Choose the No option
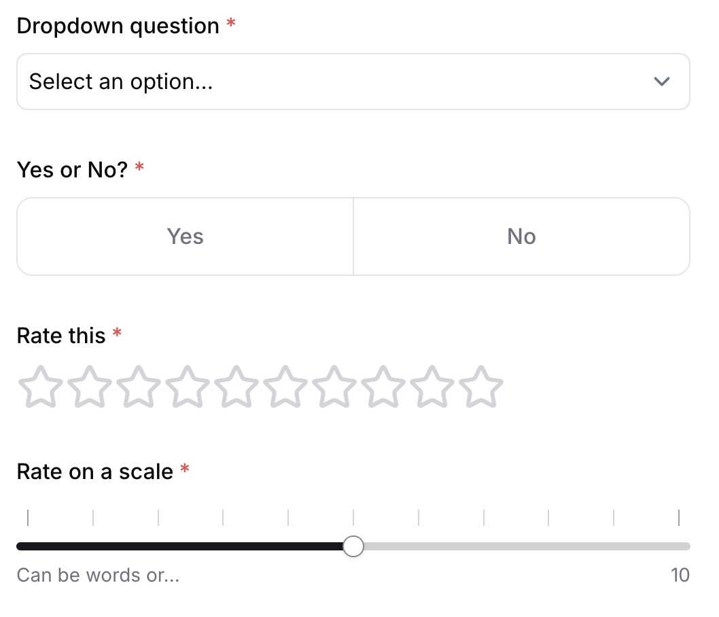This screenshot has height=617, width=719. tap(521, 236)
